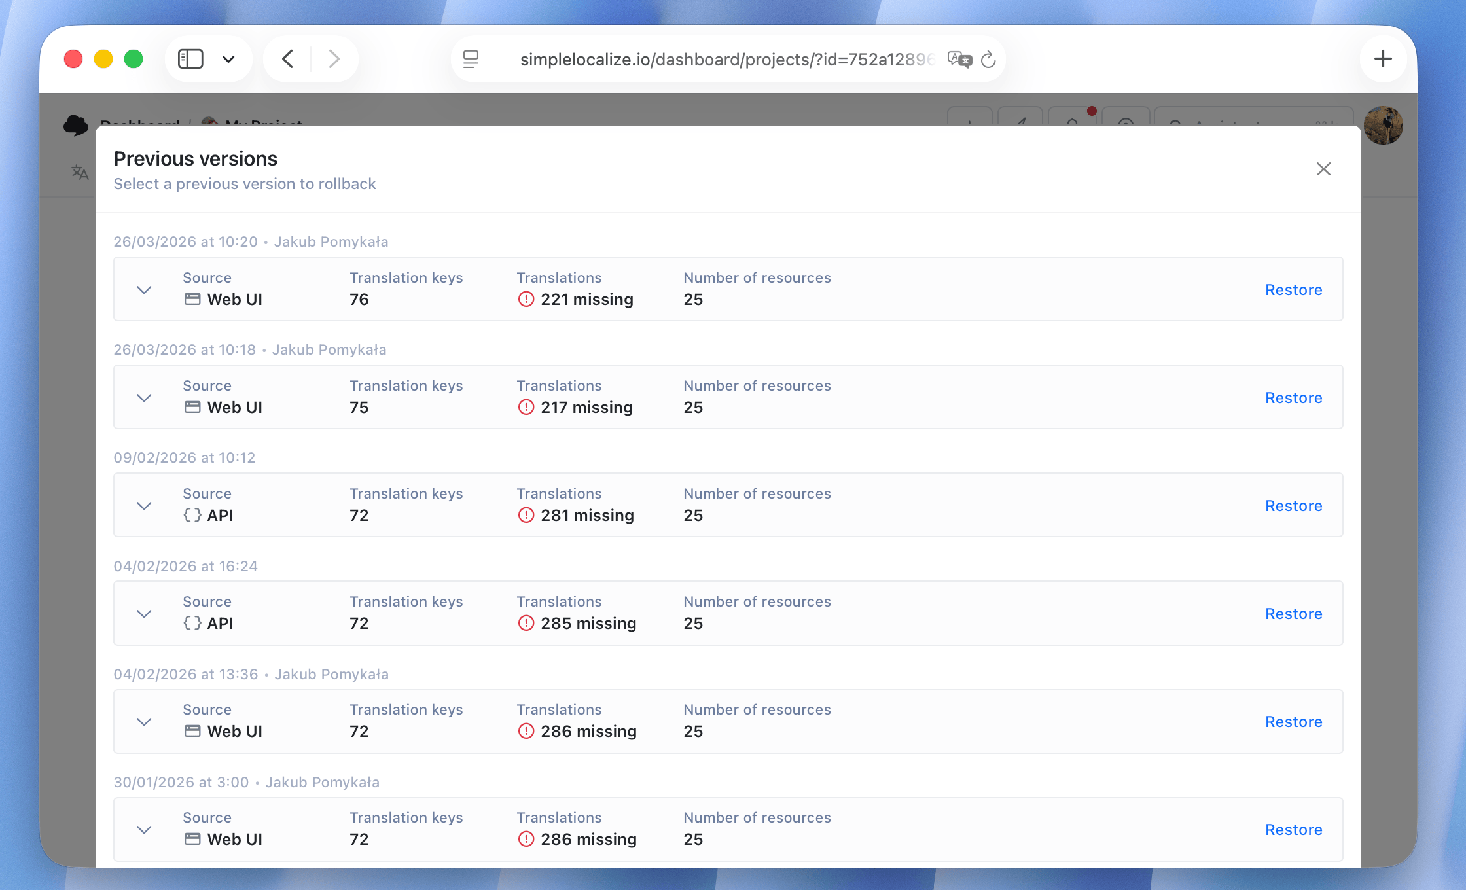Click the Web UI source icon on the latest version
This screenshot has width=1466, height=890.
(x=193, y=298)
